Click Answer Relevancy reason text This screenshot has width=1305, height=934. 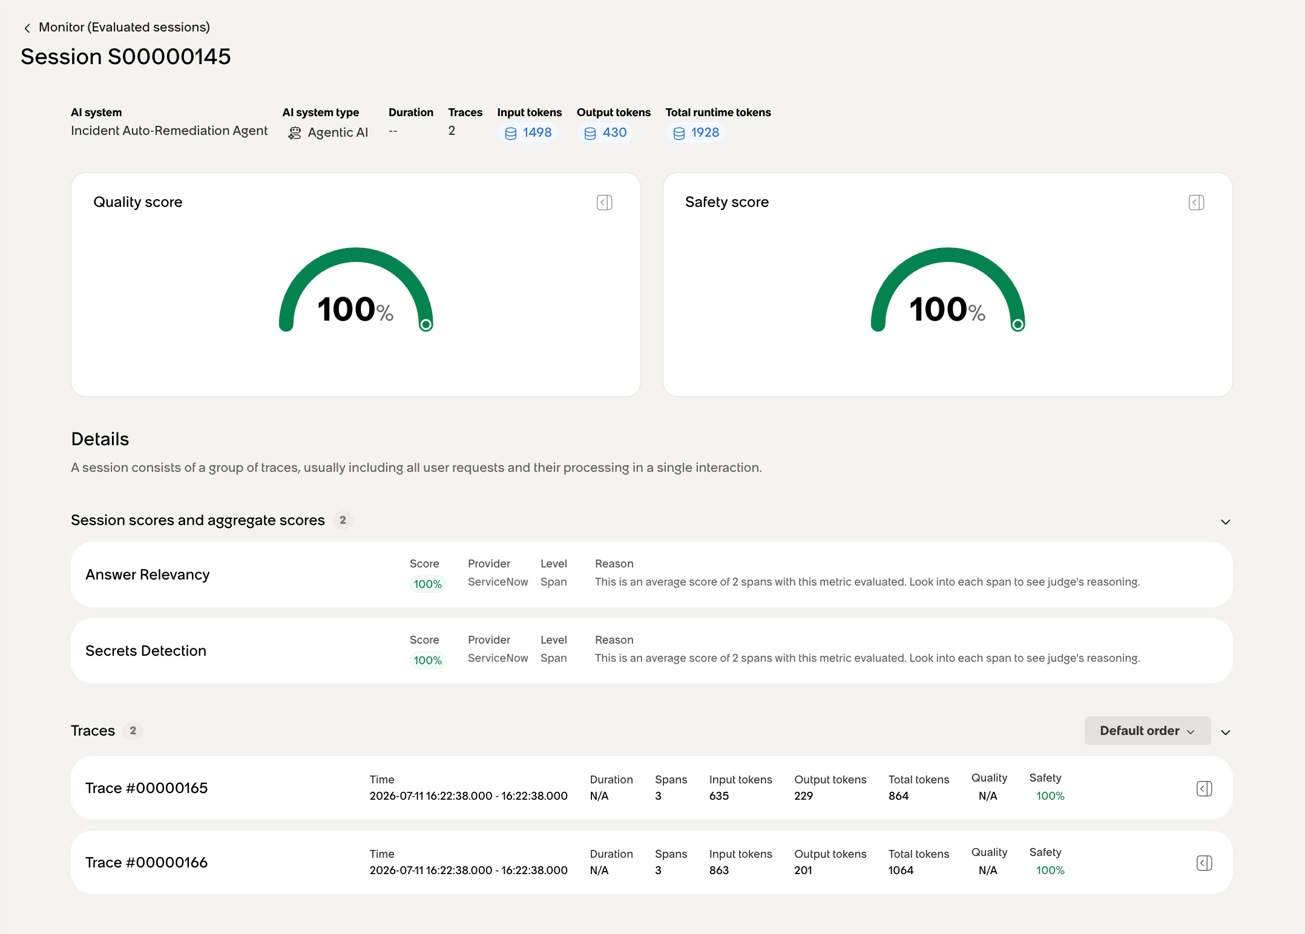tap(867, 582)
